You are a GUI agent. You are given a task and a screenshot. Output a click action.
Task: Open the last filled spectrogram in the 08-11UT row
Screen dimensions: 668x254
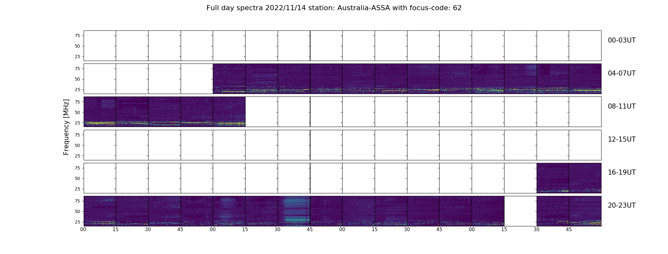pos(229,112)
